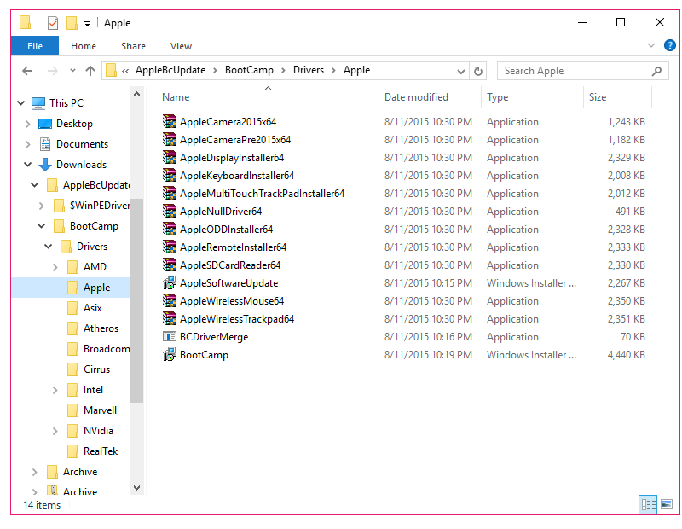The height and width of the screenshot is (529, 682).
Task: Select the AppleKeyboardInstaller64 file icon
Action: coord(169,175)
